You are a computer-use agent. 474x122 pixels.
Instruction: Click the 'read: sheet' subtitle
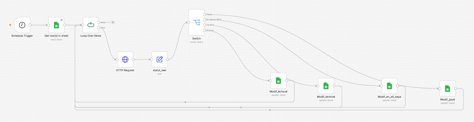[56, 39]
